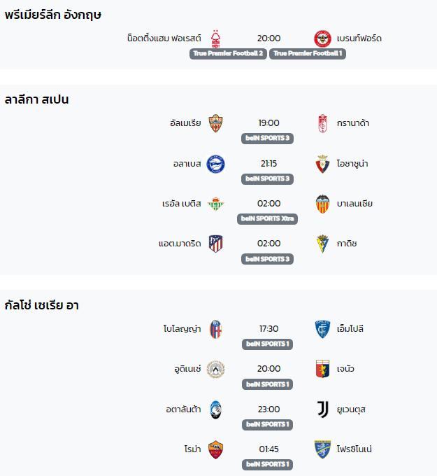The image size is (437, 476).
Task: Select the Atletico Madrid crest
Action: (215, 244)
